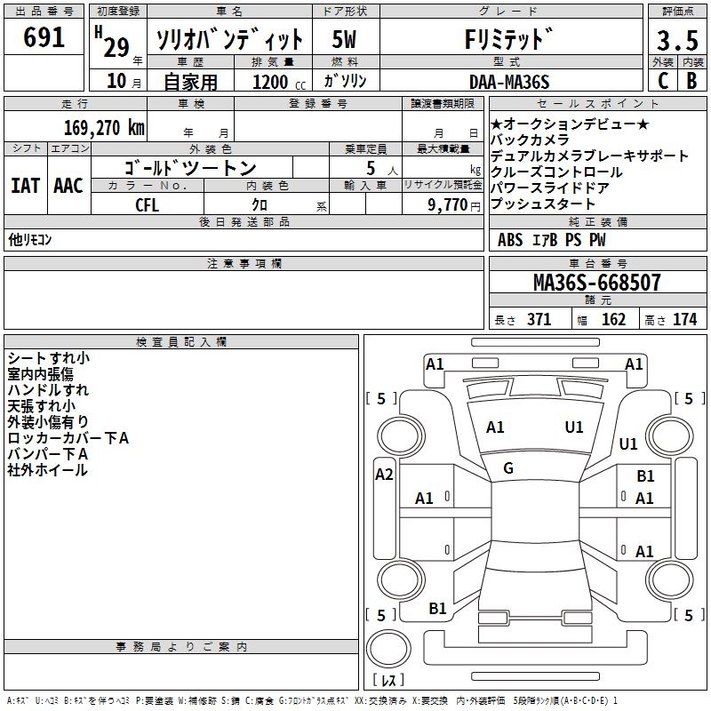This screenshot has width=711, height=711.
Task: Click seating capacity 5人
Action: tap(382, 169)
